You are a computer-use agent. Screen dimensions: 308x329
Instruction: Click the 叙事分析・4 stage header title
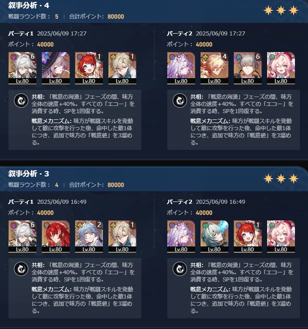(29, 5)
